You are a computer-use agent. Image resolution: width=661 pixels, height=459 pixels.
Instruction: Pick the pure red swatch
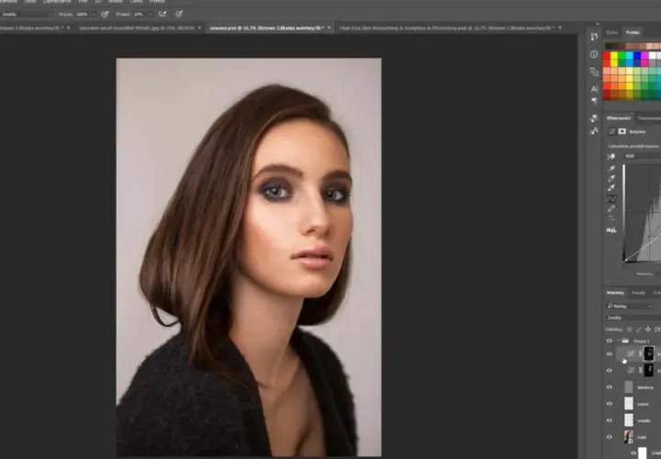606,55
